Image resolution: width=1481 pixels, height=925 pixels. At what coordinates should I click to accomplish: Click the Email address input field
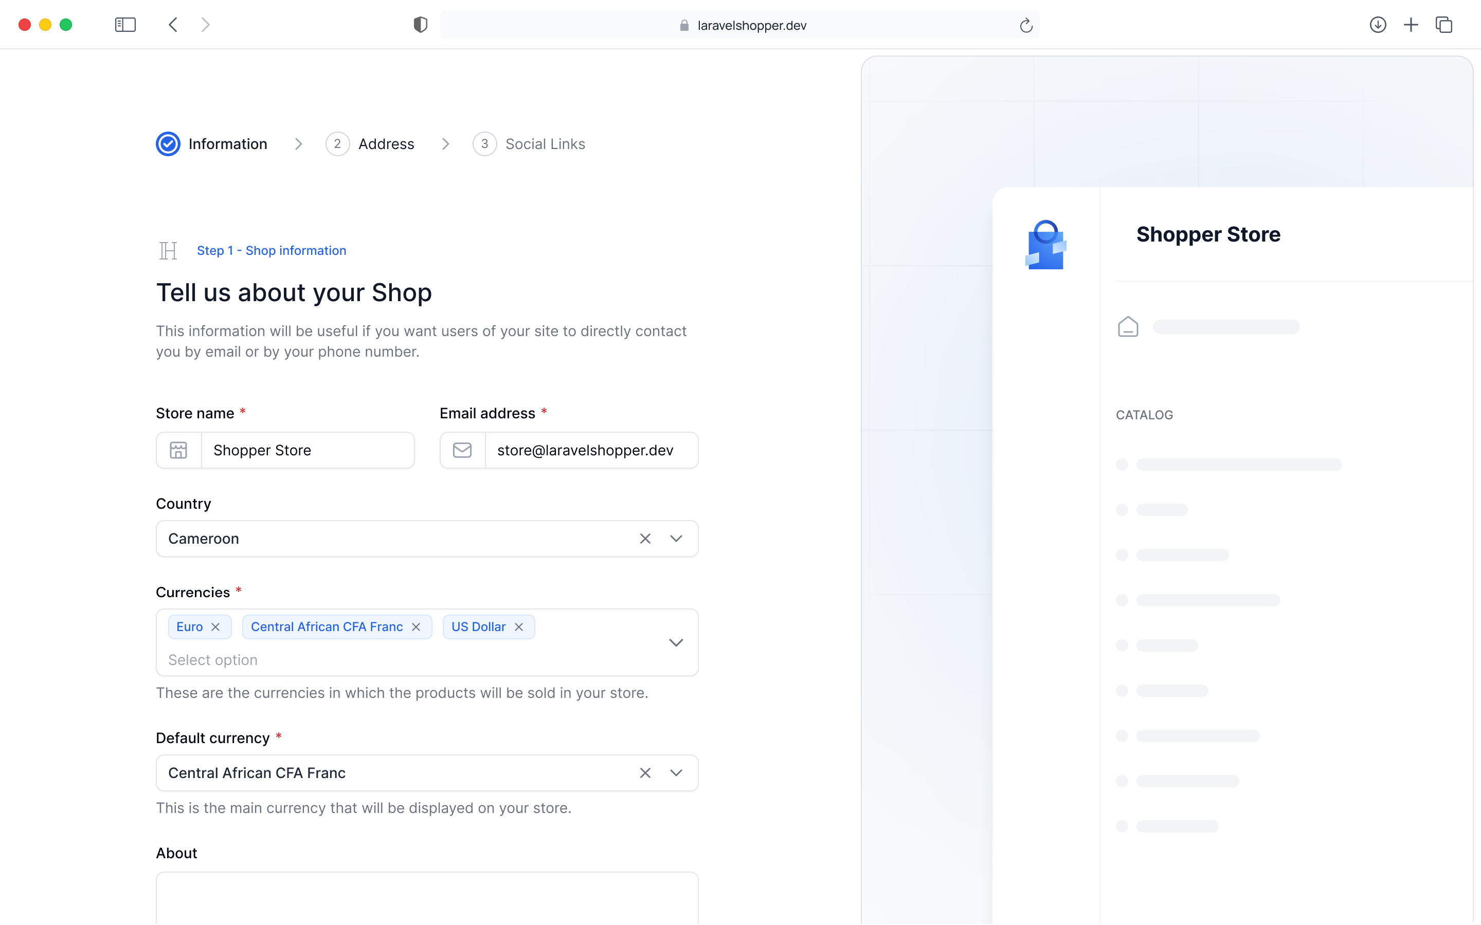pos(590,450)
